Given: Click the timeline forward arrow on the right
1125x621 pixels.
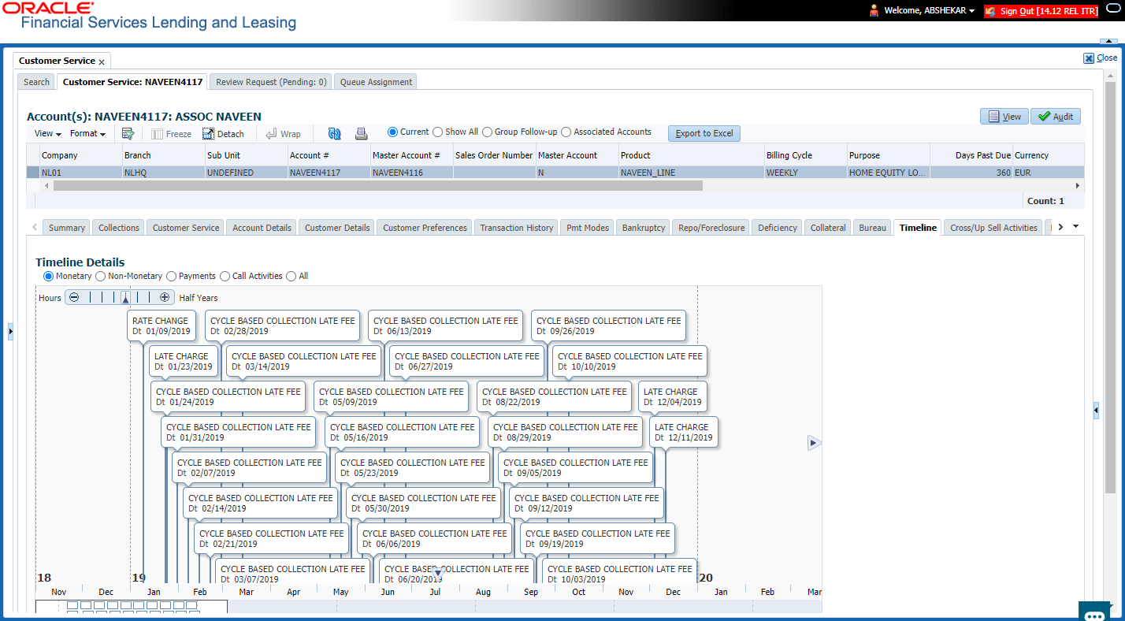Looking at the screenshot, I should click(x=814, y=443).
